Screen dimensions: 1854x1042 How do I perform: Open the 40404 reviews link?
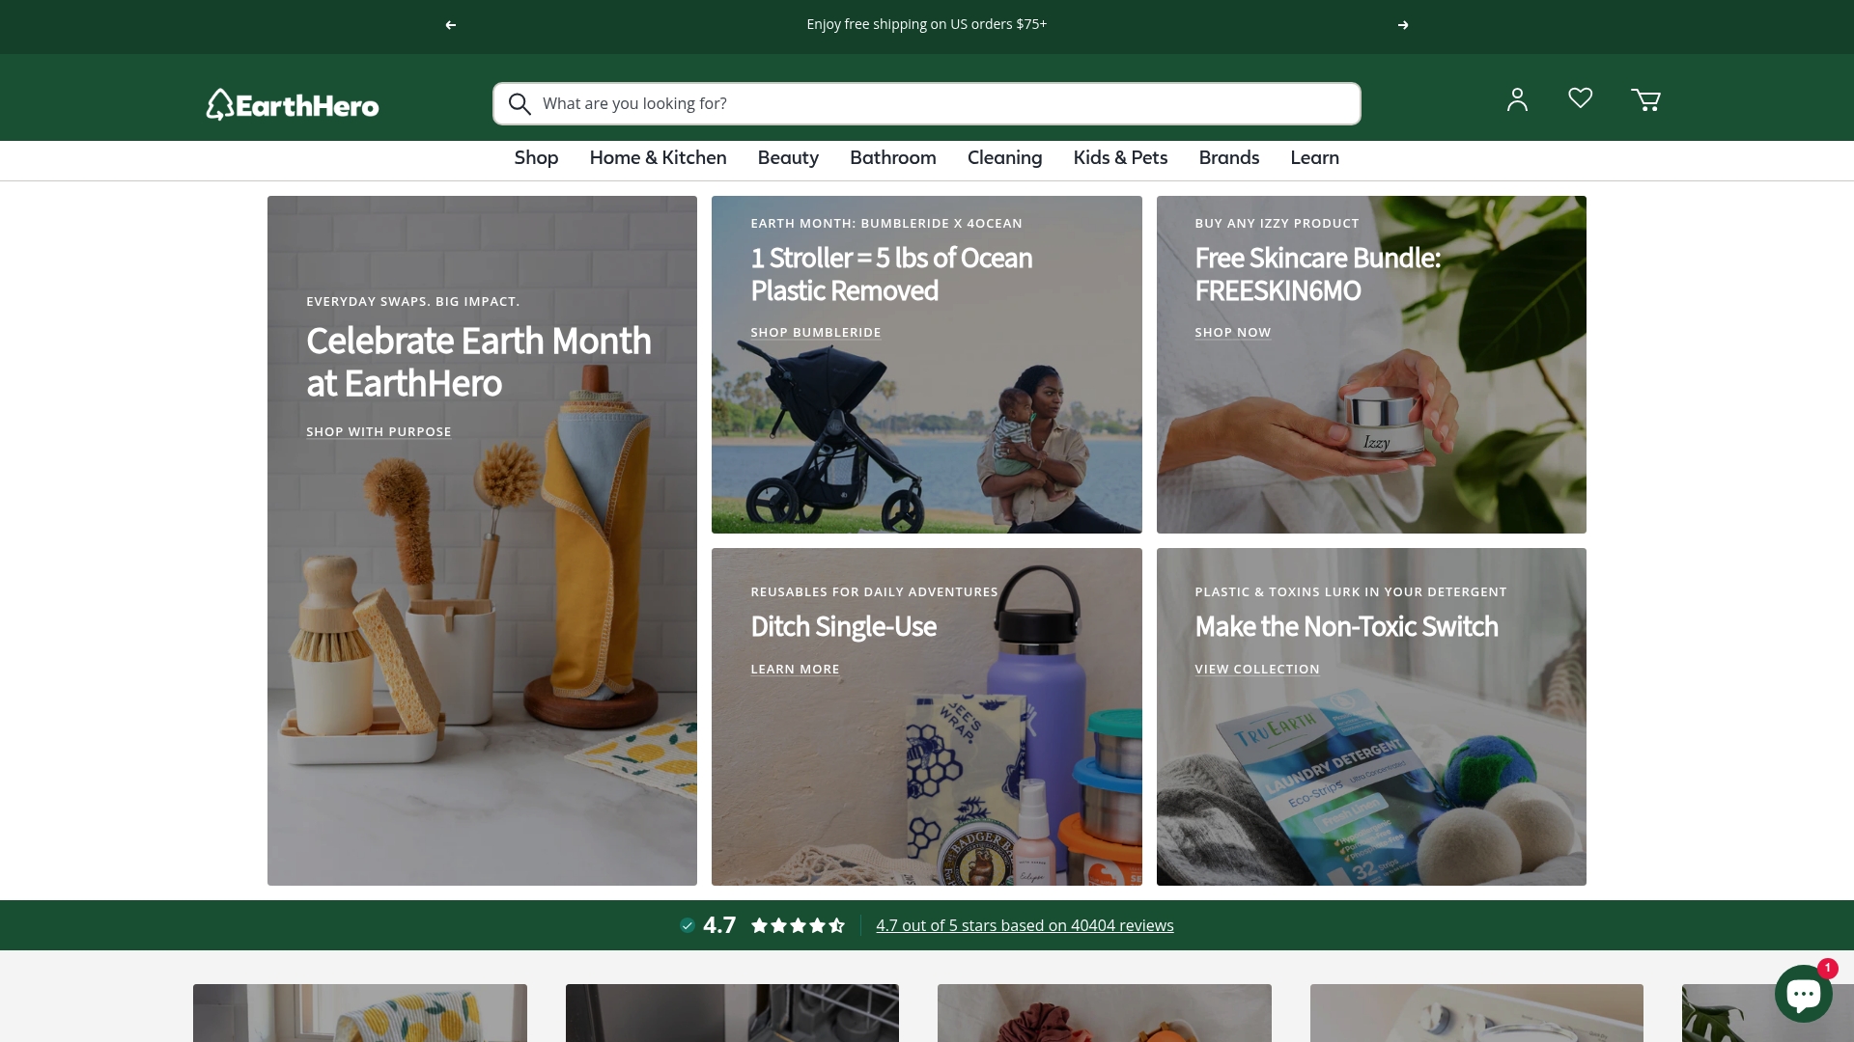point(1025,925)
